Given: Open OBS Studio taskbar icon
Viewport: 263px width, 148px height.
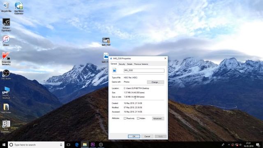Looking at the screenshot, I should pyautogui.click(x=101, y=145).
